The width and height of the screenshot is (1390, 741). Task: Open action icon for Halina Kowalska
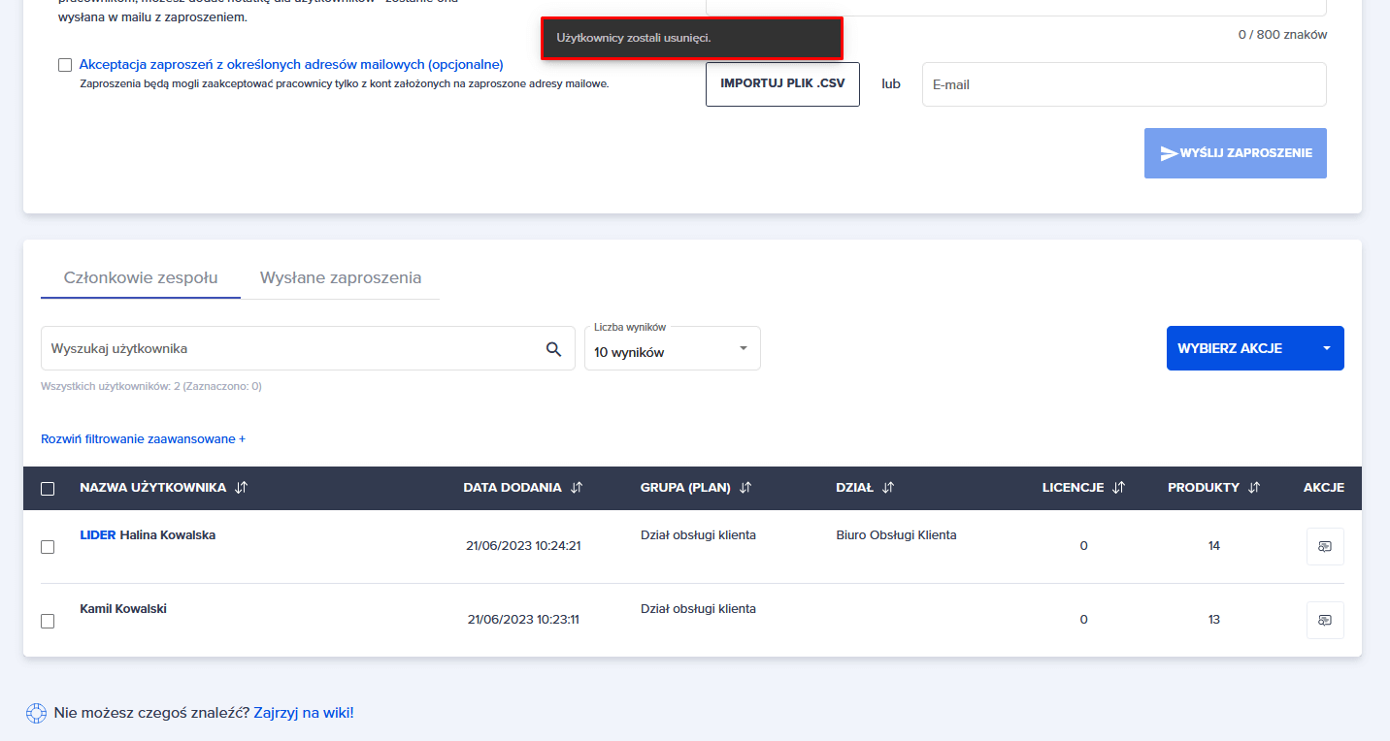click(1325, 546)
